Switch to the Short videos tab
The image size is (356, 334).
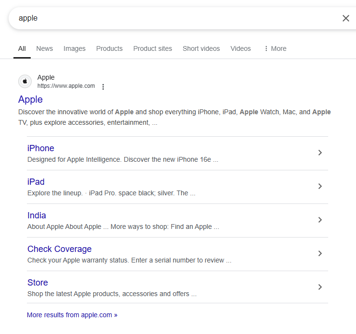click(x=201, y=48)
